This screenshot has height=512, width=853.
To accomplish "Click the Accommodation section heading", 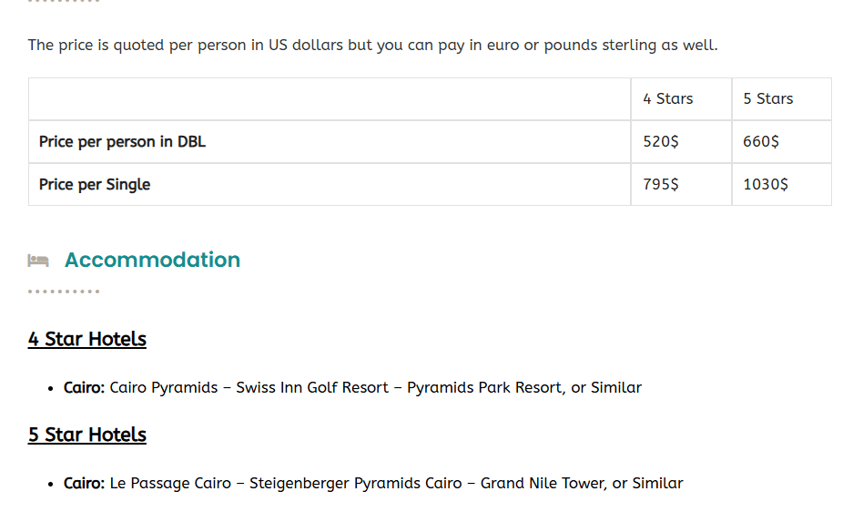I will [152, 260].
